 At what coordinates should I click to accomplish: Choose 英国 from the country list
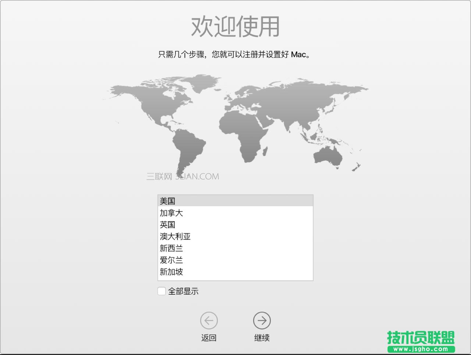(167, 225)
